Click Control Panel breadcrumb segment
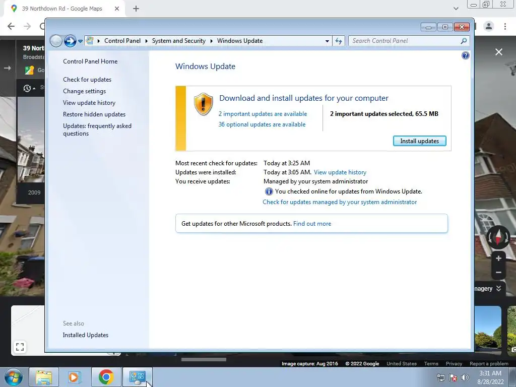The height and width of the screenshot is (387, 516). (122, 41)
